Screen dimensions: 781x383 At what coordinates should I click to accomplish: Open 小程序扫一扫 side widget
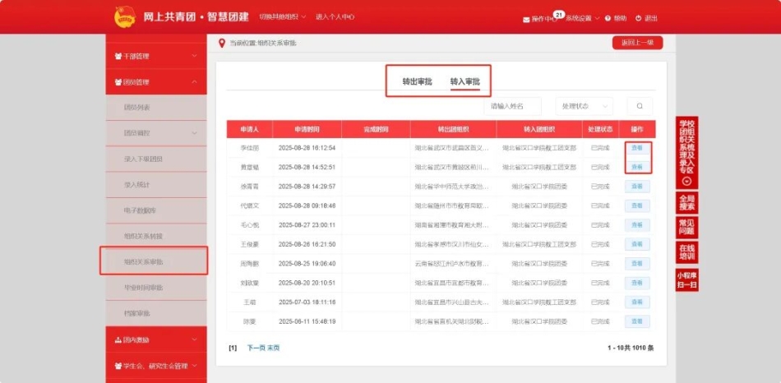click(687, 279)
